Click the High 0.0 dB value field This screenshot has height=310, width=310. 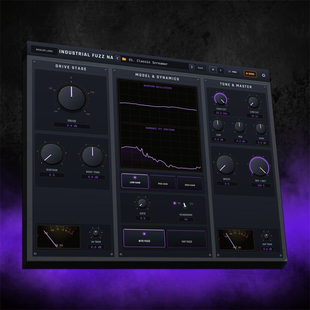[x=262, y=143]
